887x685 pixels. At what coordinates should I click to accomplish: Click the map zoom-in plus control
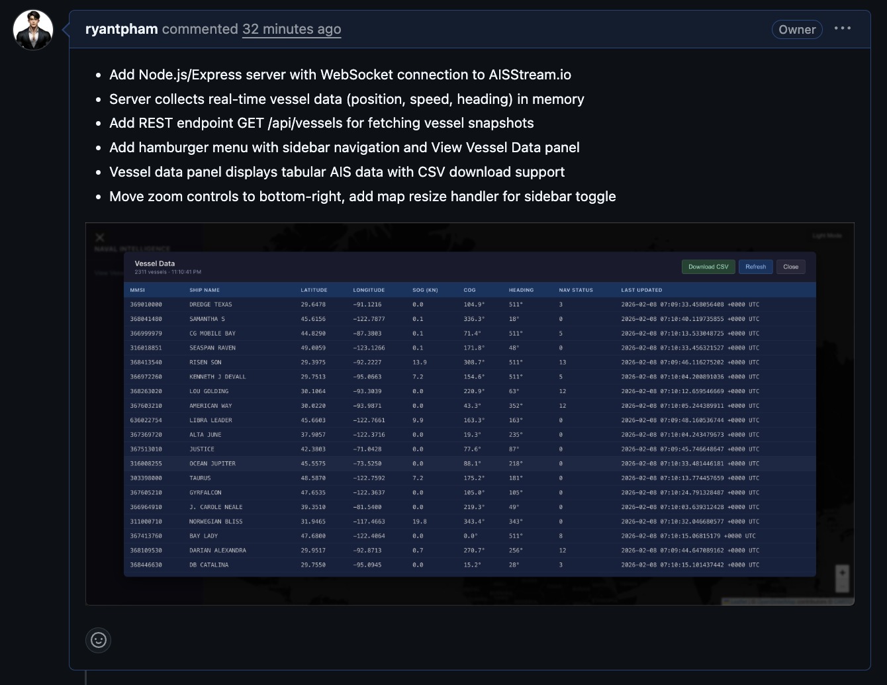pos(842,572)
